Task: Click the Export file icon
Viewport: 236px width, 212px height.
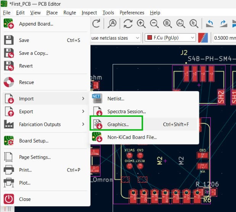Action: [9, 111]
